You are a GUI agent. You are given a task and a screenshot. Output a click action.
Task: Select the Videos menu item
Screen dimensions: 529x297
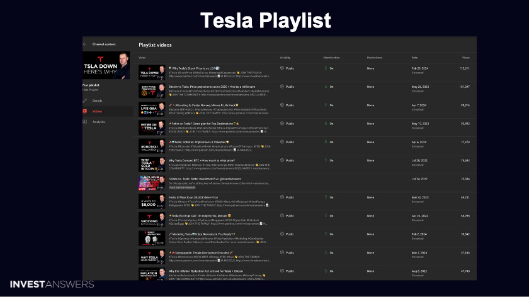pos(108,111)
